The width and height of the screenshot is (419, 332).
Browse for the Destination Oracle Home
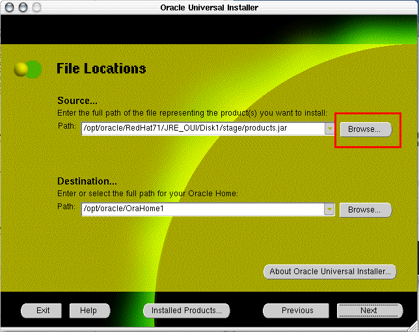364,210
